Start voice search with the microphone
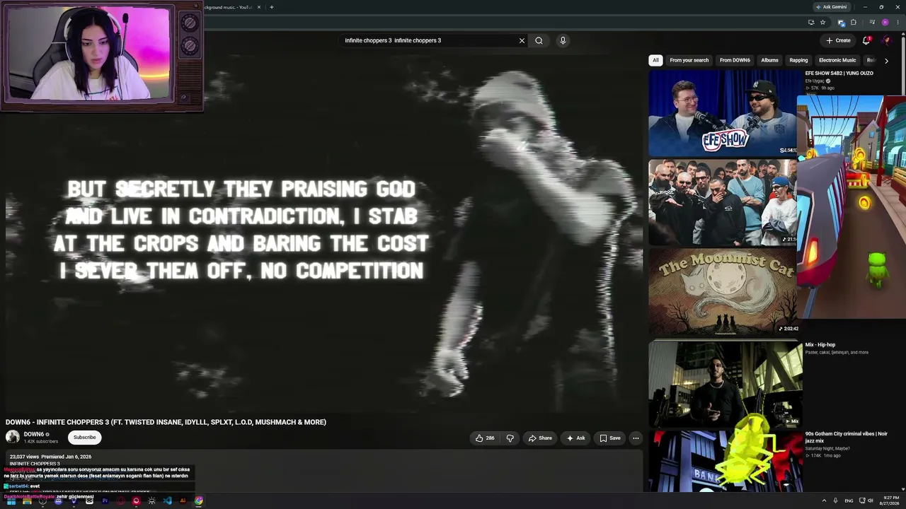The height and width of the screenshot is (509, 906). click(x=563, y=40)
